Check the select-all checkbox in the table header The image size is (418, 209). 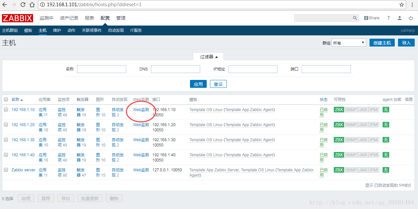[x=6, y=99]
